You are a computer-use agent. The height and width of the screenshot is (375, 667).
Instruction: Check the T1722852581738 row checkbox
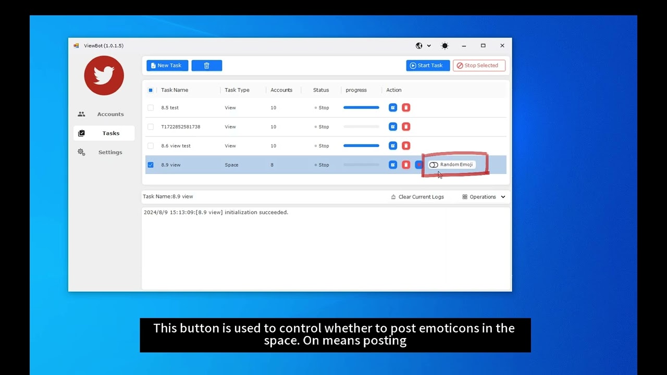(x=151, y=127)
